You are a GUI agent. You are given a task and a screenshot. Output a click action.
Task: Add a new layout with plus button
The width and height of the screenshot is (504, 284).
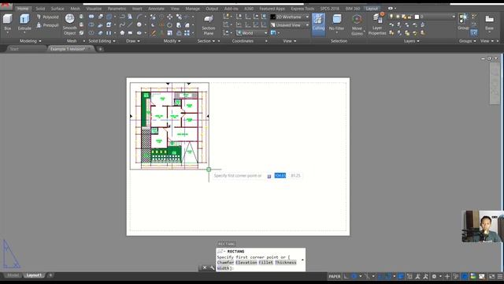point(50,275)
